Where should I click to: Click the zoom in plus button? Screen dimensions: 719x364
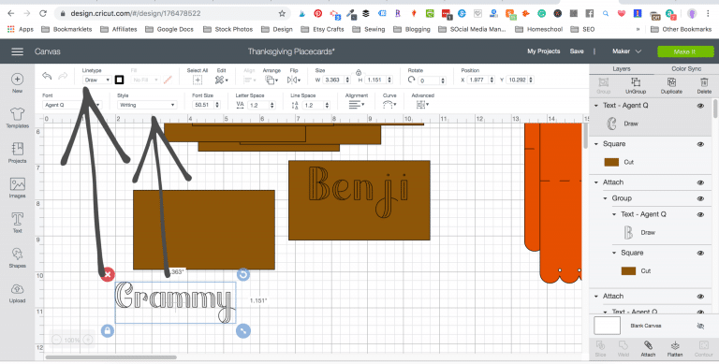coord(88,340)
